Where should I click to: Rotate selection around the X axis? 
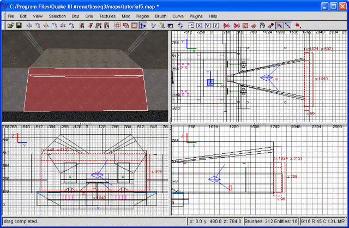point(38,26)
